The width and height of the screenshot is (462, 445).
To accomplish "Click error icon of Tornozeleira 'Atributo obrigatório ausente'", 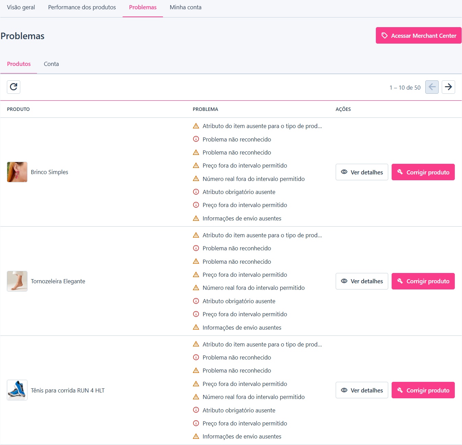I will click(x=196, y=301).
